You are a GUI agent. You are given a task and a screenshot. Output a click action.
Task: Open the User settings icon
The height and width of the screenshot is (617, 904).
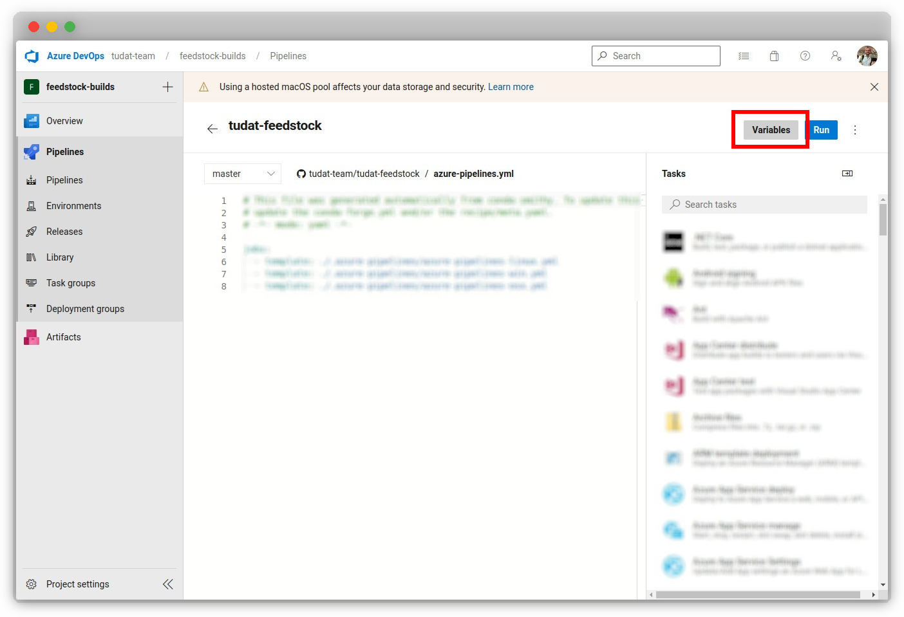tap(836, 56)
